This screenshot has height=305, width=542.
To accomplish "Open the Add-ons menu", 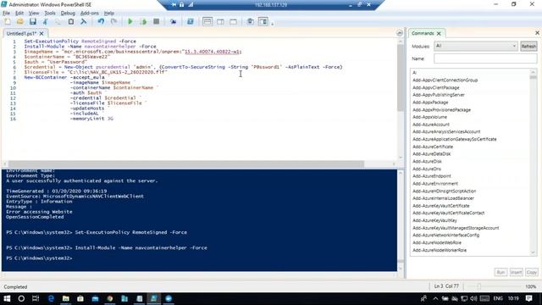I will pyautogui.click(x=90, y=14).
